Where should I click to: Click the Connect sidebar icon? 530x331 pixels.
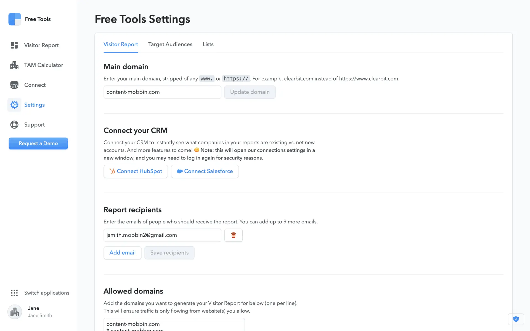[14, 85]
